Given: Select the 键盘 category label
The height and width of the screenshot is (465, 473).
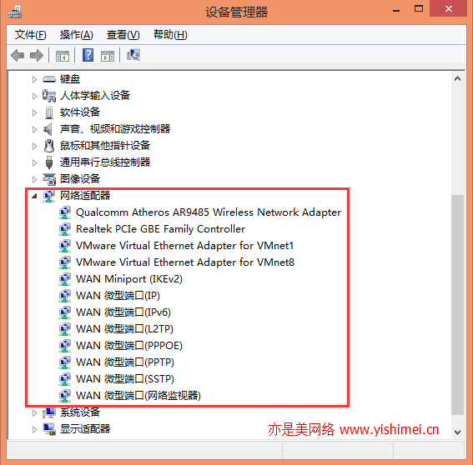Looking at the screenshot, I should click(70, 79).
